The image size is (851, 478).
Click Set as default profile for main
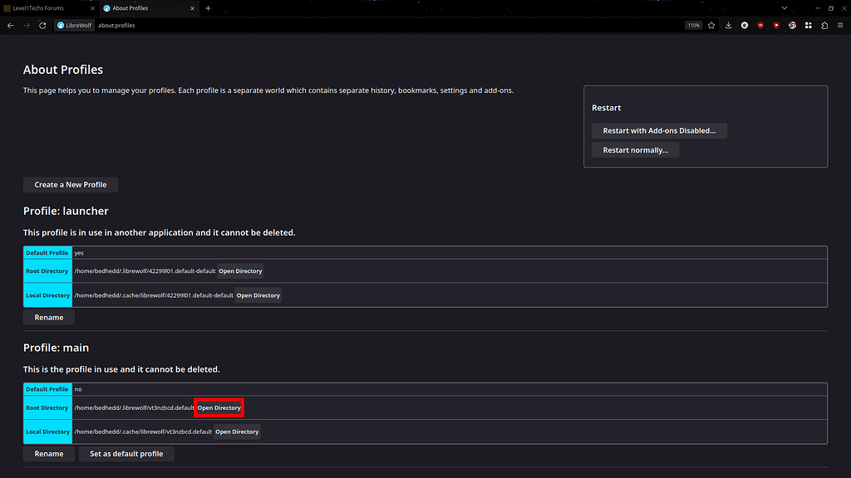[x=126, y=453]
